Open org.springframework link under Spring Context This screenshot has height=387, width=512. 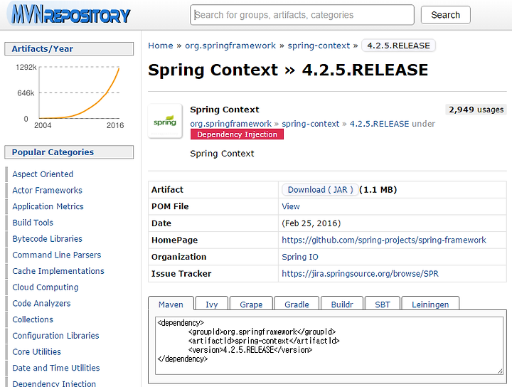pos(230,124)
